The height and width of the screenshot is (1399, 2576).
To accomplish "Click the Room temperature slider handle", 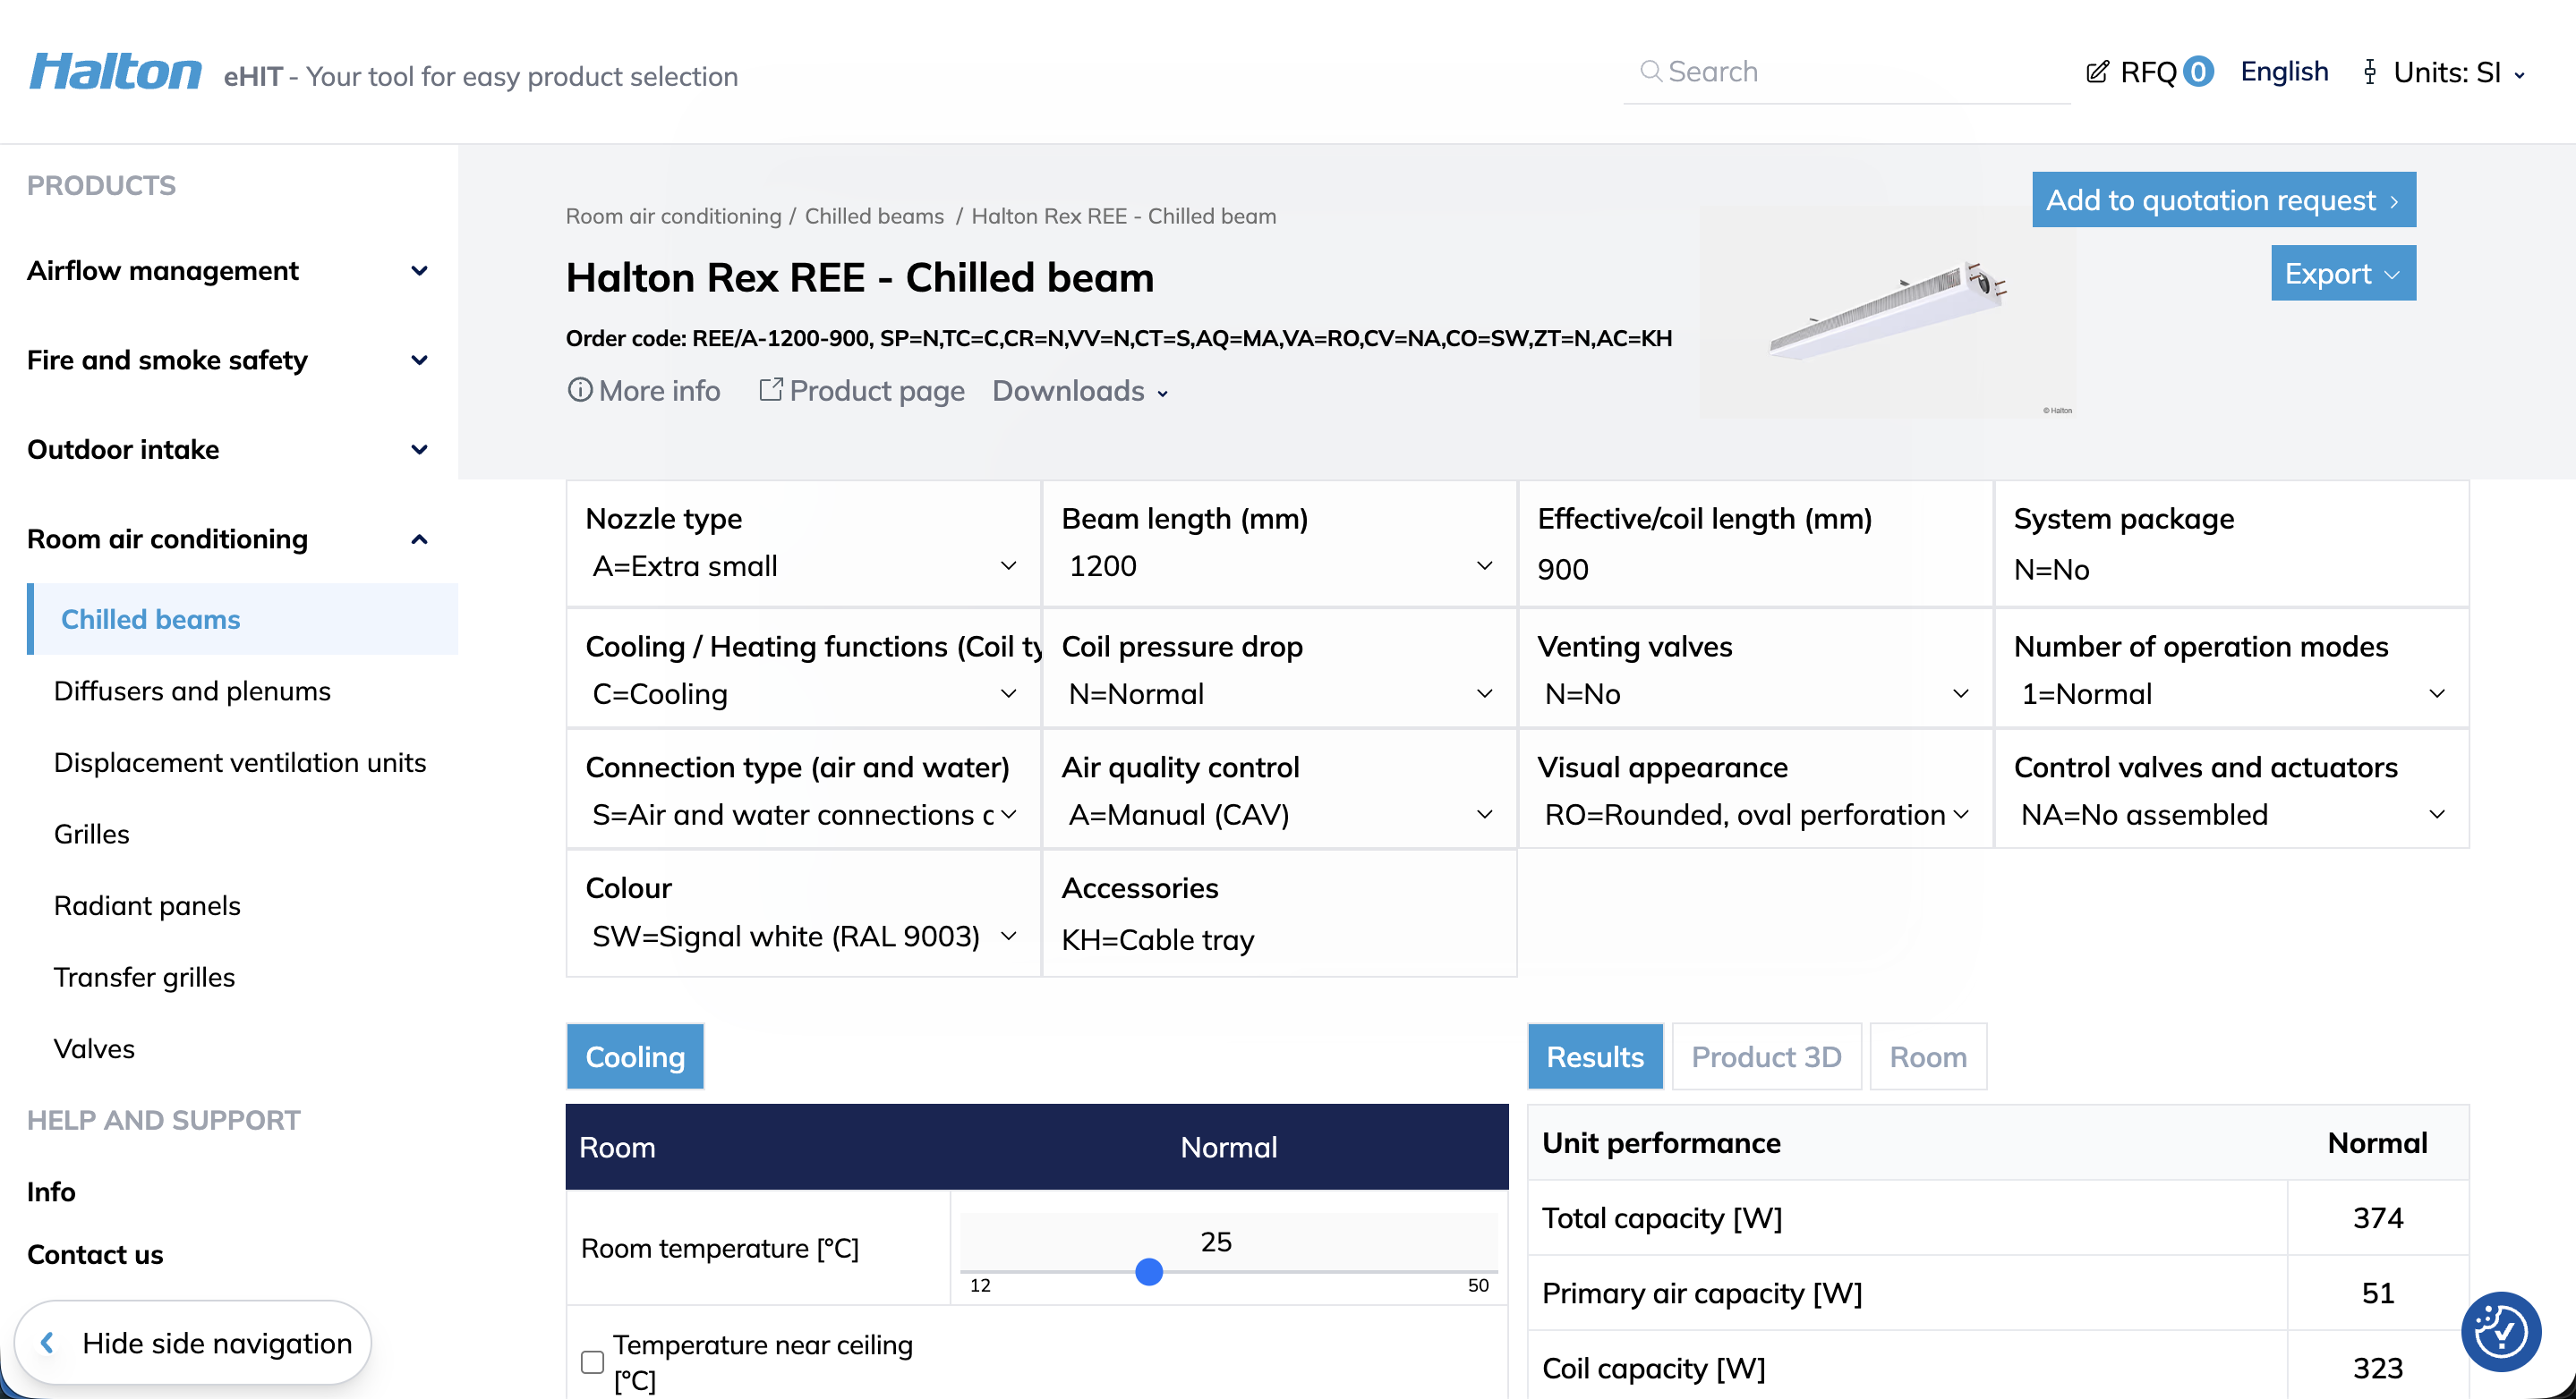I will coord(1149,1272).
